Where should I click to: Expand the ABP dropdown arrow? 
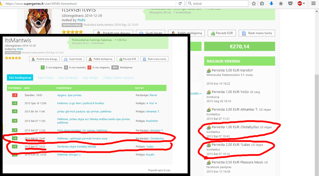tap(304, 4)
